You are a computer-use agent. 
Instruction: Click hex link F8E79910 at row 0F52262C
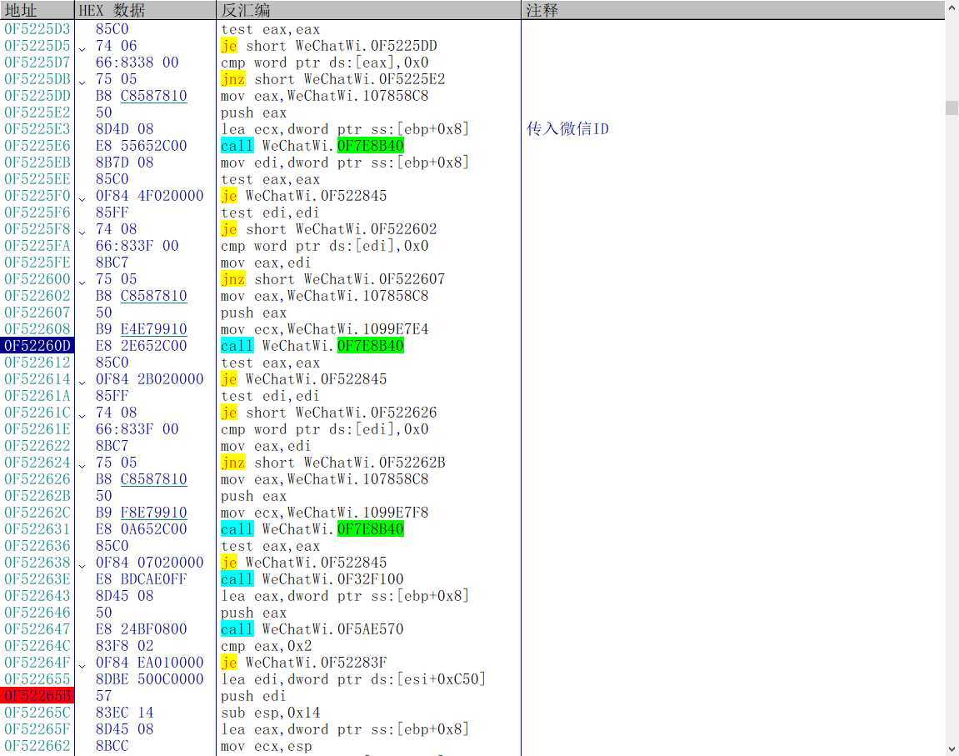153,513
